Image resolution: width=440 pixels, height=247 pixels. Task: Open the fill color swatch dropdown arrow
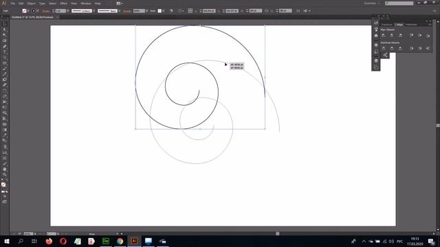coord(28,11)
